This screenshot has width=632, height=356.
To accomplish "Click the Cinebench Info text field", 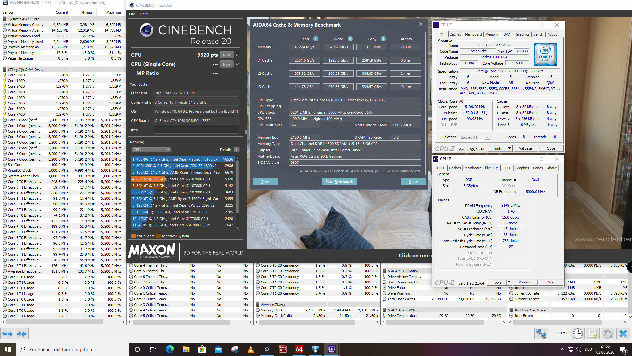I will [196, 130].
